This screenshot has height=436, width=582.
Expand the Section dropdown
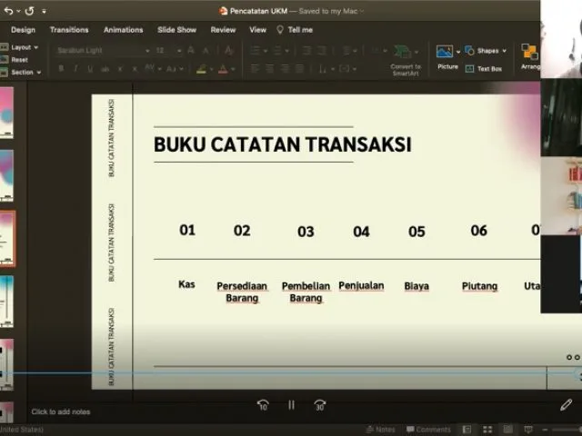[23, 72]
